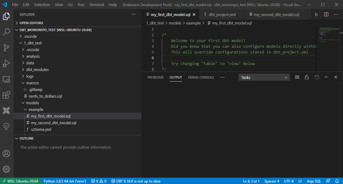Open editor more actions ellipsis
The width and height of the screenshot is (343, 184).
point(336,15)
